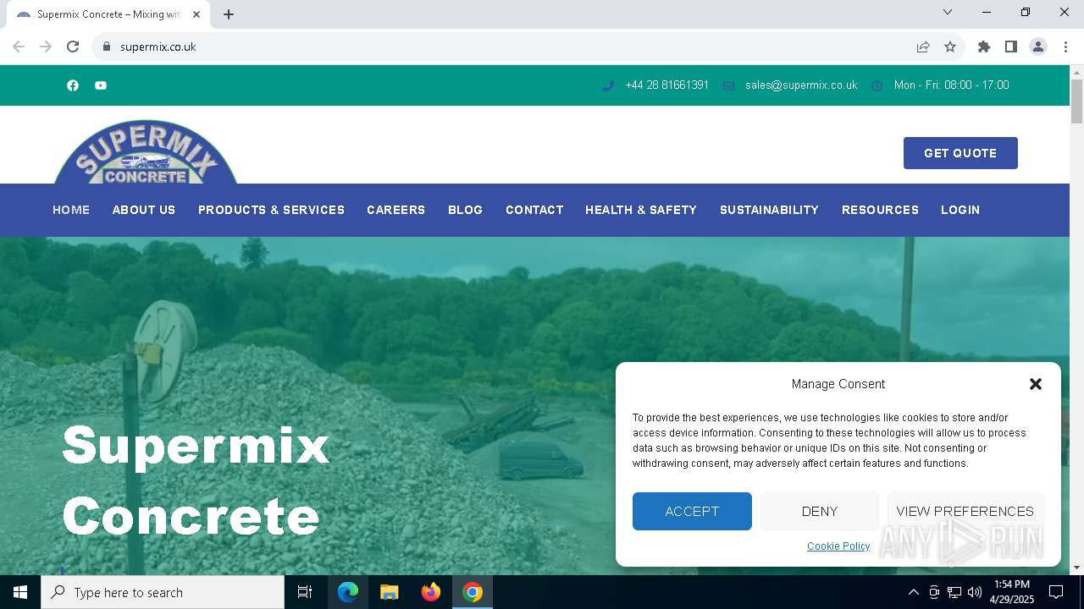Open the CAREERS menu item
This screenshot has width=1084, height=609.
395,210
